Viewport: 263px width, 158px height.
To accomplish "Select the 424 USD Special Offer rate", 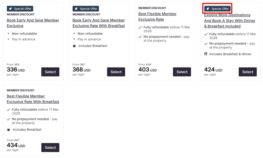I will pyautogui.click(x=248, y=72).
